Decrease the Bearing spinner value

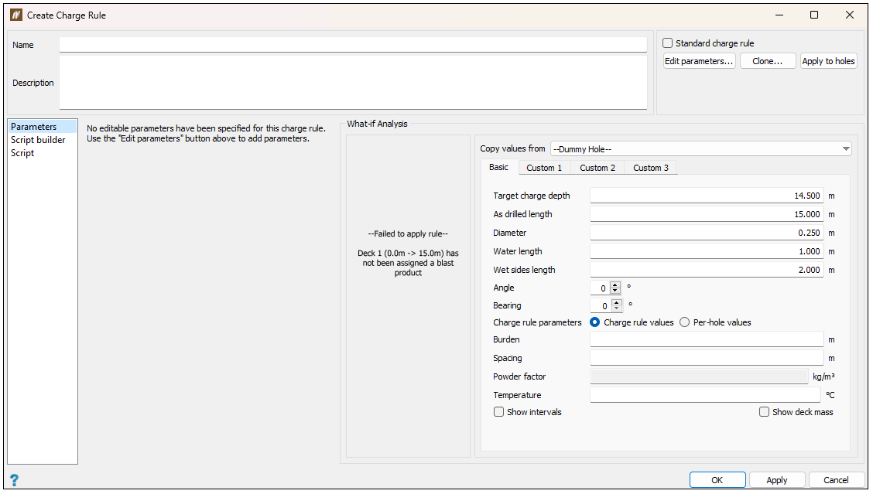pos(615,309)
